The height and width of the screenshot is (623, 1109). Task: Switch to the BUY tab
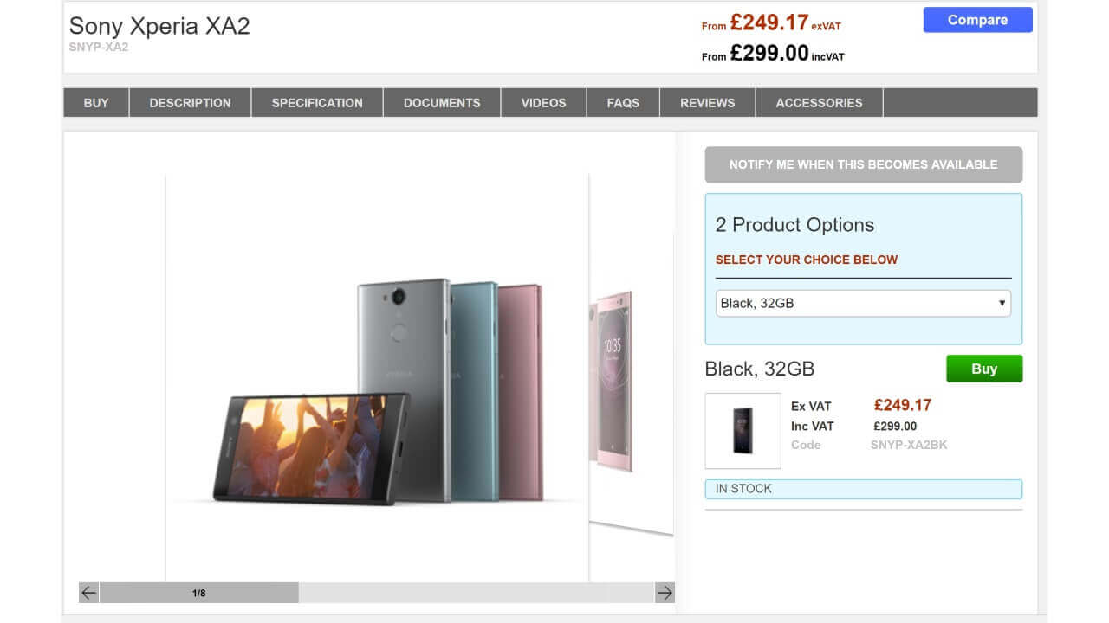(x=96, y=102)
